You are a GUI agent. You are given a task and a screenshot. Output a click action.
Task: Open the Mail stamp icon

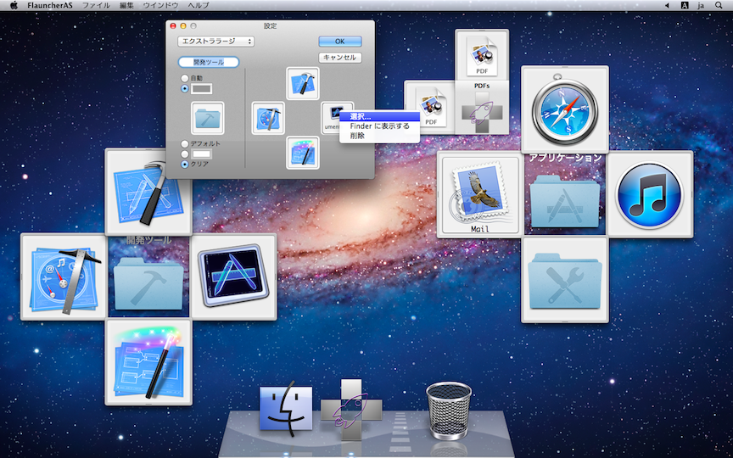tap(479, 193)
